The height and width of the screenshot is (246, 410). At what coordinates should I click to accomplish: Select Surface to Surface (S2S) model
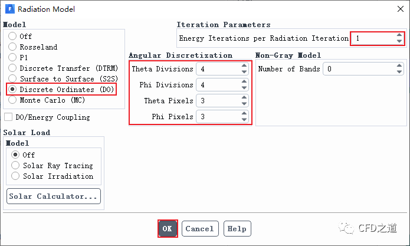click(12, 78)
